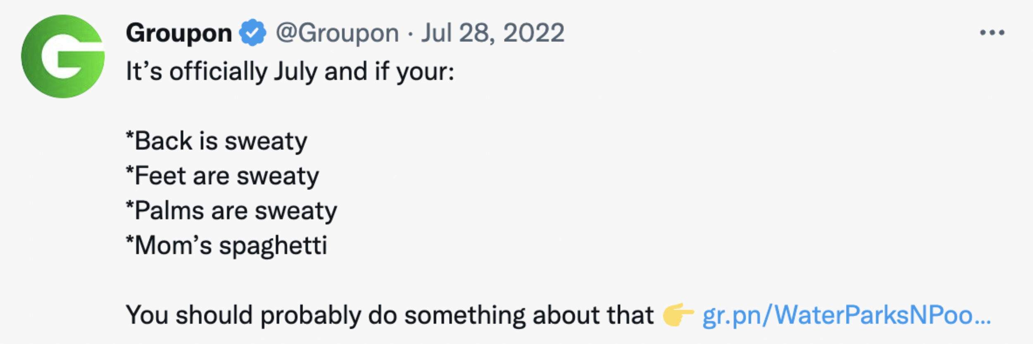Image resolution: width=1033 pixels, height=344 pixels.
Task: Open the three-dot more options menu
Action: (992, 33)
